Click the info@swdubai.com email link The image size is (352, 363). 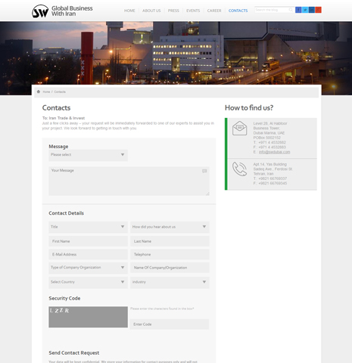274,152
